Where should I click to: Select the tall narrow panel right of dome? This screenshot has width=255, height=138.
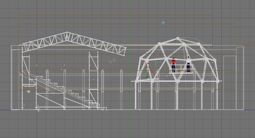(x=227, y=82)
